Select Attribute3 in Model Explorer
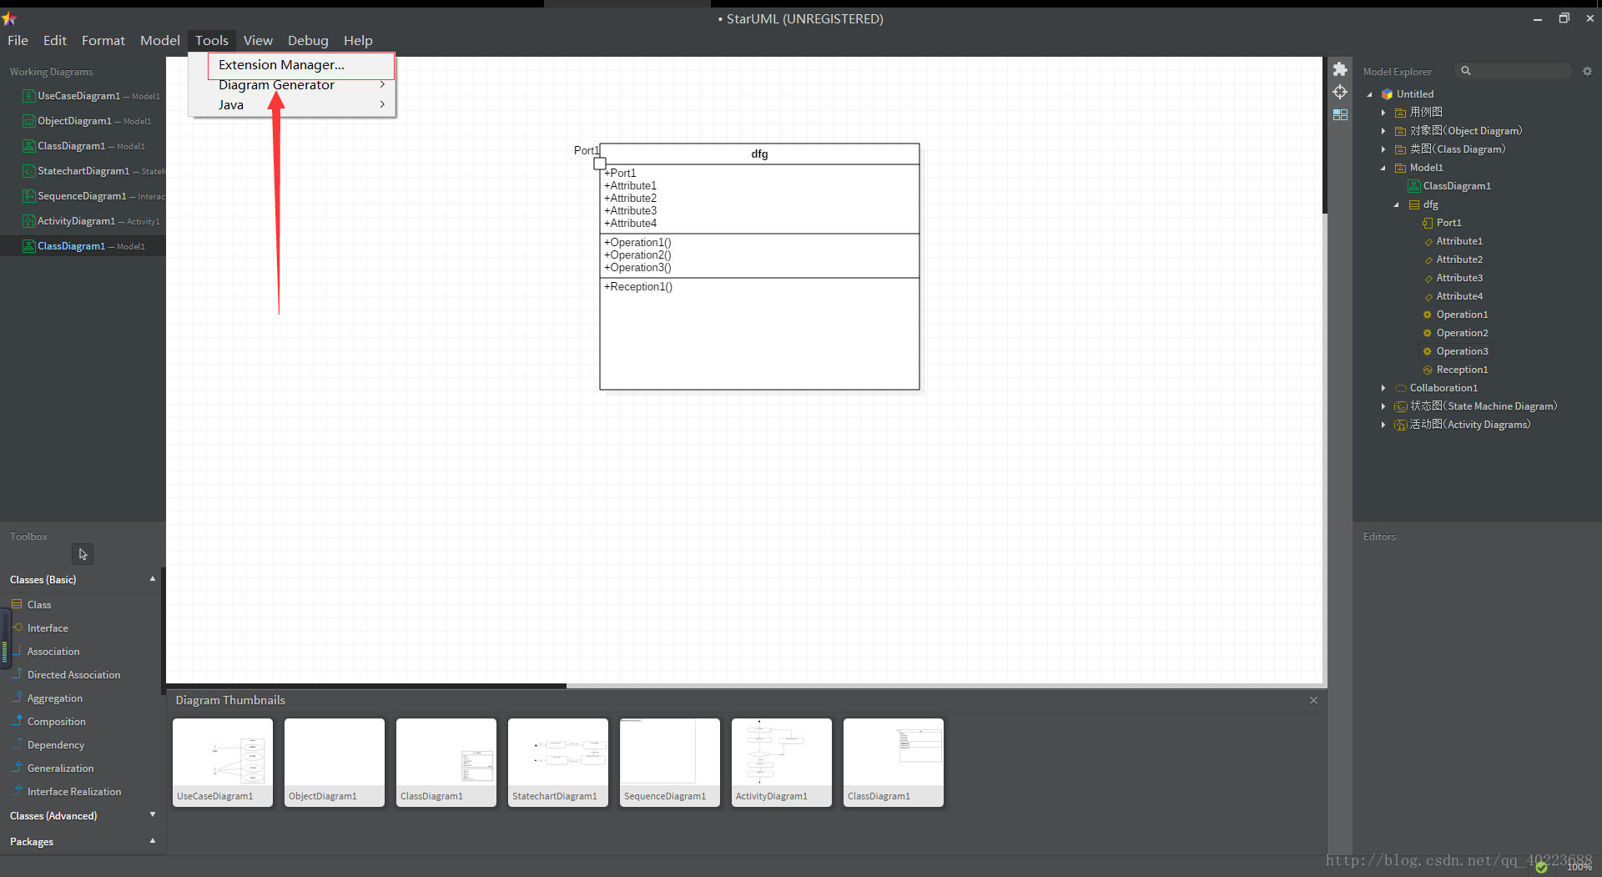Image resolution: width=1602 pixels, height=877 pixels. (x=1459, y=278)
